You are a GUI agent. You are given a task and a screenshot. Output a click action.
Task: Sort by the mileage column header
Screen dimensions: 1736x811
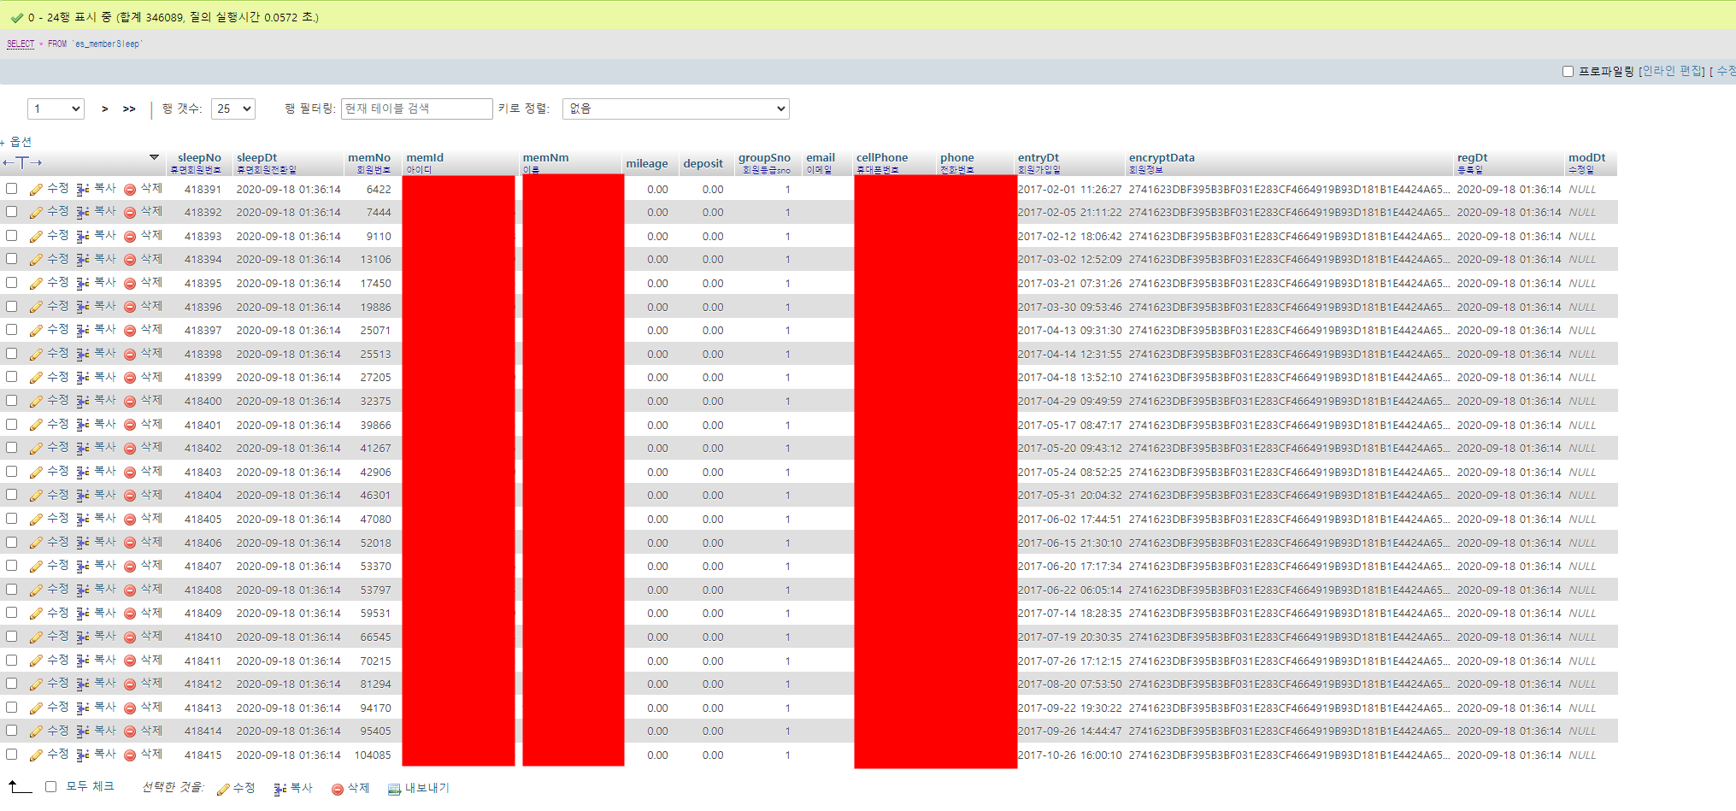coord(647,163)
